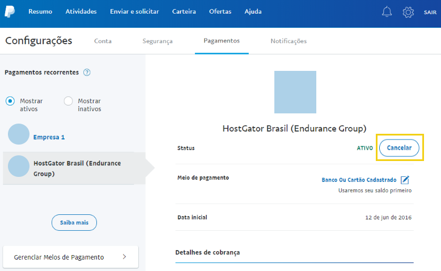Open the Resumo menu
Image resolution: width=441 pixels, height=271 pixels.
coord(40,11)
